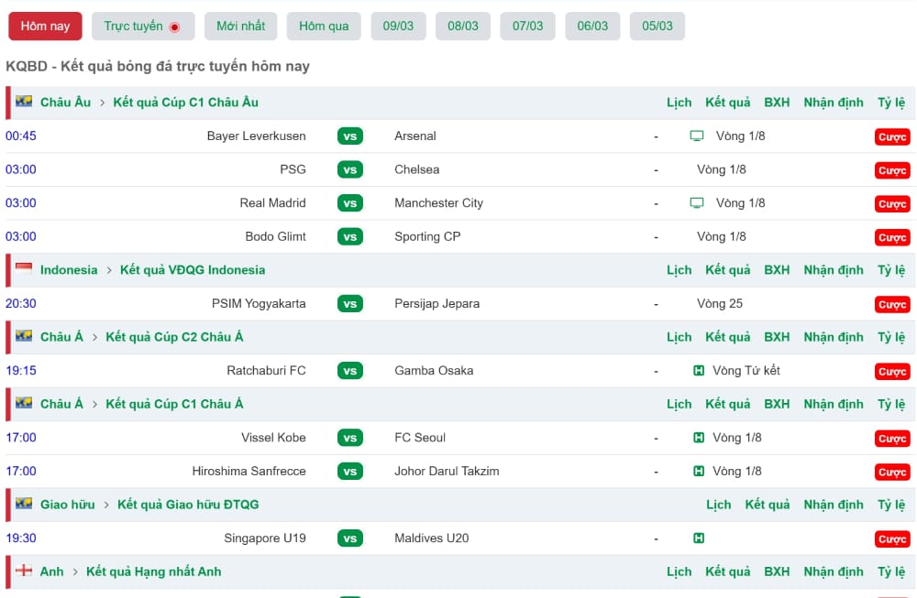This screenshot has width=917, height=598.
Task: Click Cược button for Bayer Leverkusen match
Action: (x=892, y=137)
